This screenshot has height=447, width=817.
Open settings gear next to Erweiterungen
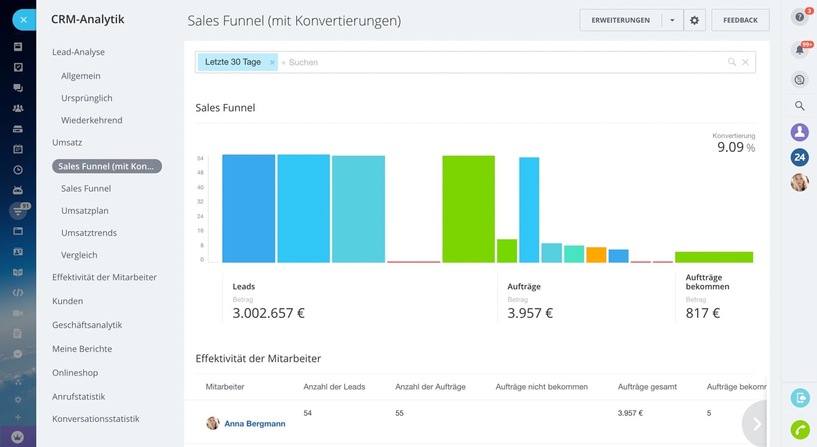tap(694, 20)
